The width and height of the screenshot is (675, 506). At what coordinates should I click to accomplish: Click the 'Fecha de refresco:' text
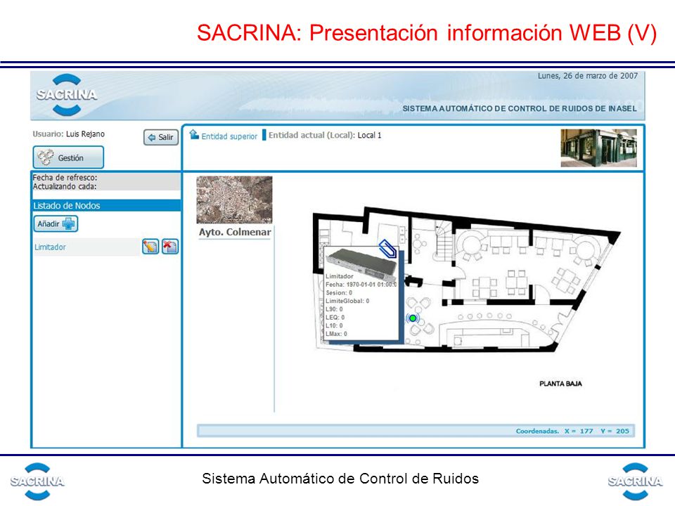[65, 177]
